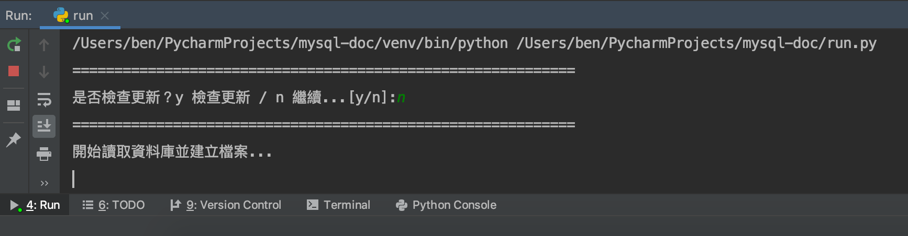The height and width of the screenshot is (236, 908).
Task: Click the Python Console snake icon
Action: 402,205
